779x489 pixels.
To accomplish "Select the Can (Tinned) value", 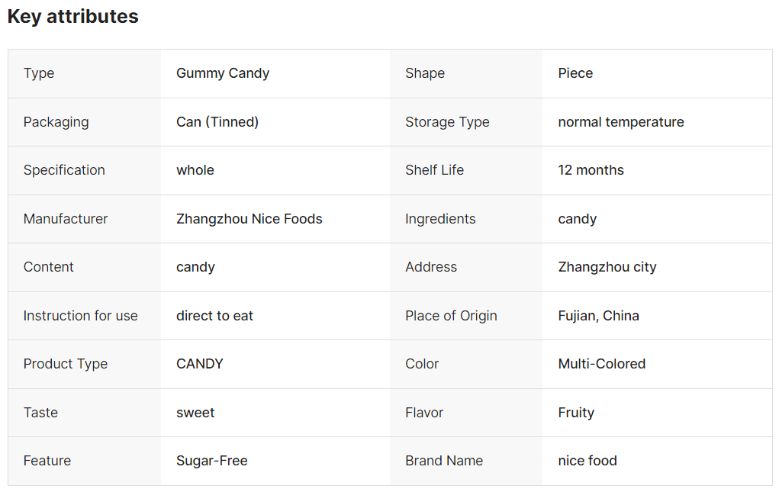I will pyautogui.click(x=217, y=122).
